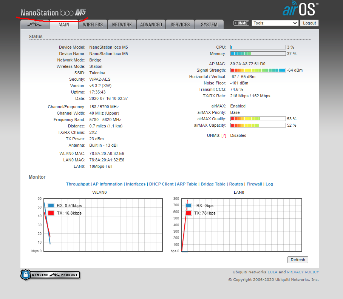Open the Throughput monitor link
Image resolution: width=343 pixels, height=299 pixels.
click(x=78, y=184)
